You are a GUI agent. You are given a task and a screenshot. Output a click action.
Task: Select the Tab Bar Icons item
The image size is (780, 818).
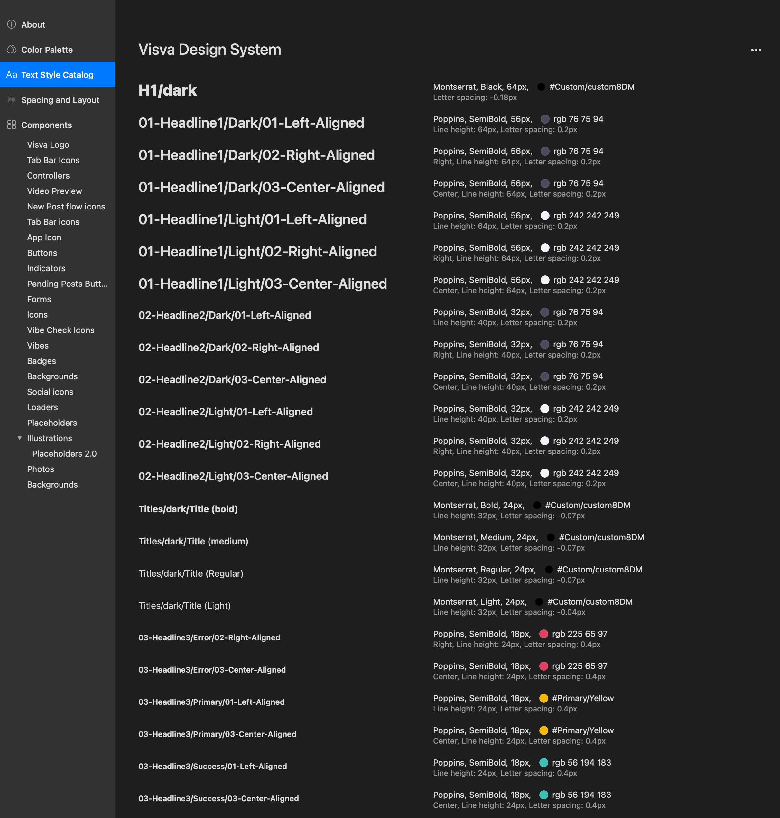pyautogui.click(x=53, y=160)
